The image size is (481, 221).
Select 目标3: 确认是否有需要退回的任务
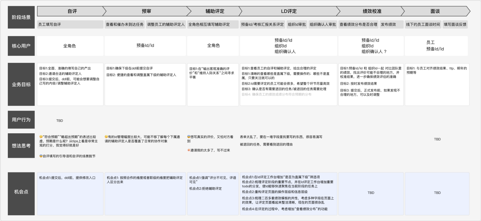tap(284, 89)
